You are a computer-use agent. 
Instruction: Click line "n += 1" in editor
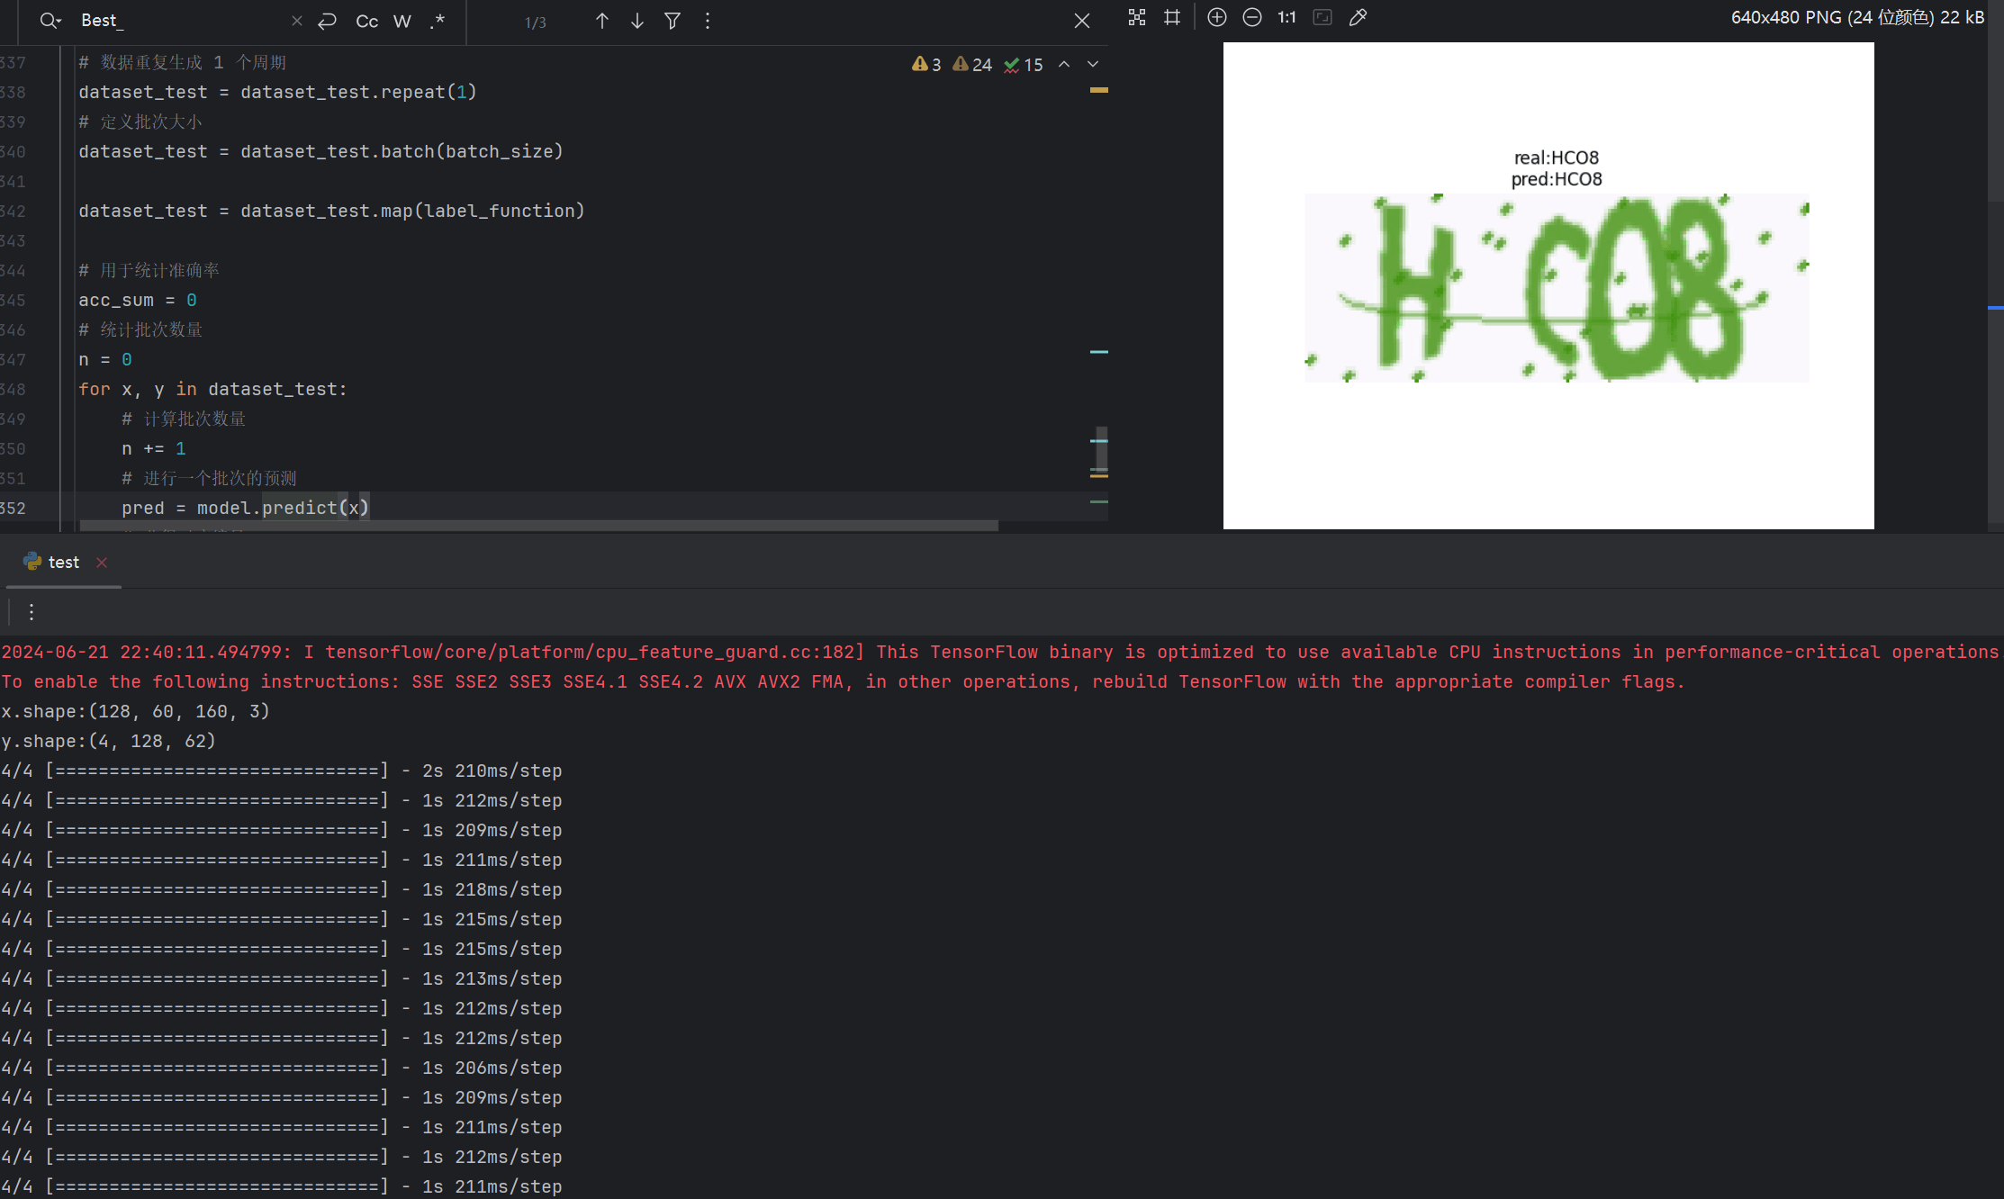coord(154,448)
